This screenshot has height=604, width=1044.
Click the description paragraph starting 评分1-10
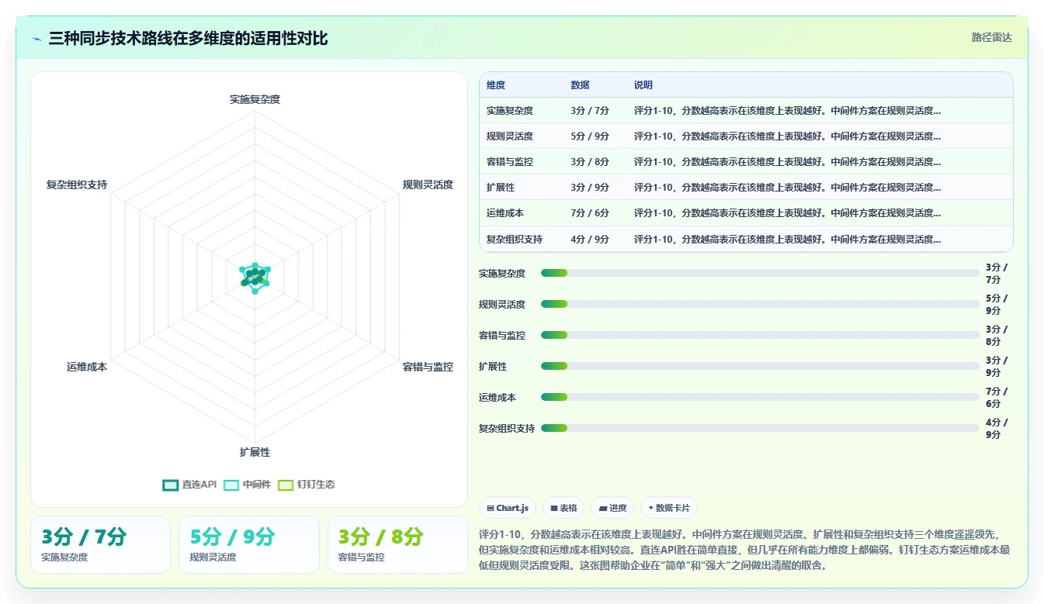click(745, 550)
